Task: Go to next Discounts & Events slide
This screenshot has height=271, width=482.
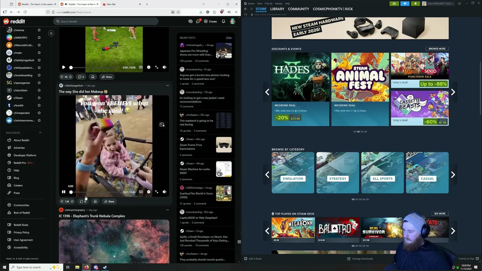Action: coord(453,92)
